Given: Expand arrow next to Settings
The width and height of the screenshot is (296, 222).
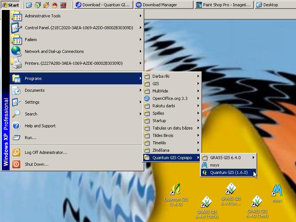Looking at the screenshot, I should [141, 102].
